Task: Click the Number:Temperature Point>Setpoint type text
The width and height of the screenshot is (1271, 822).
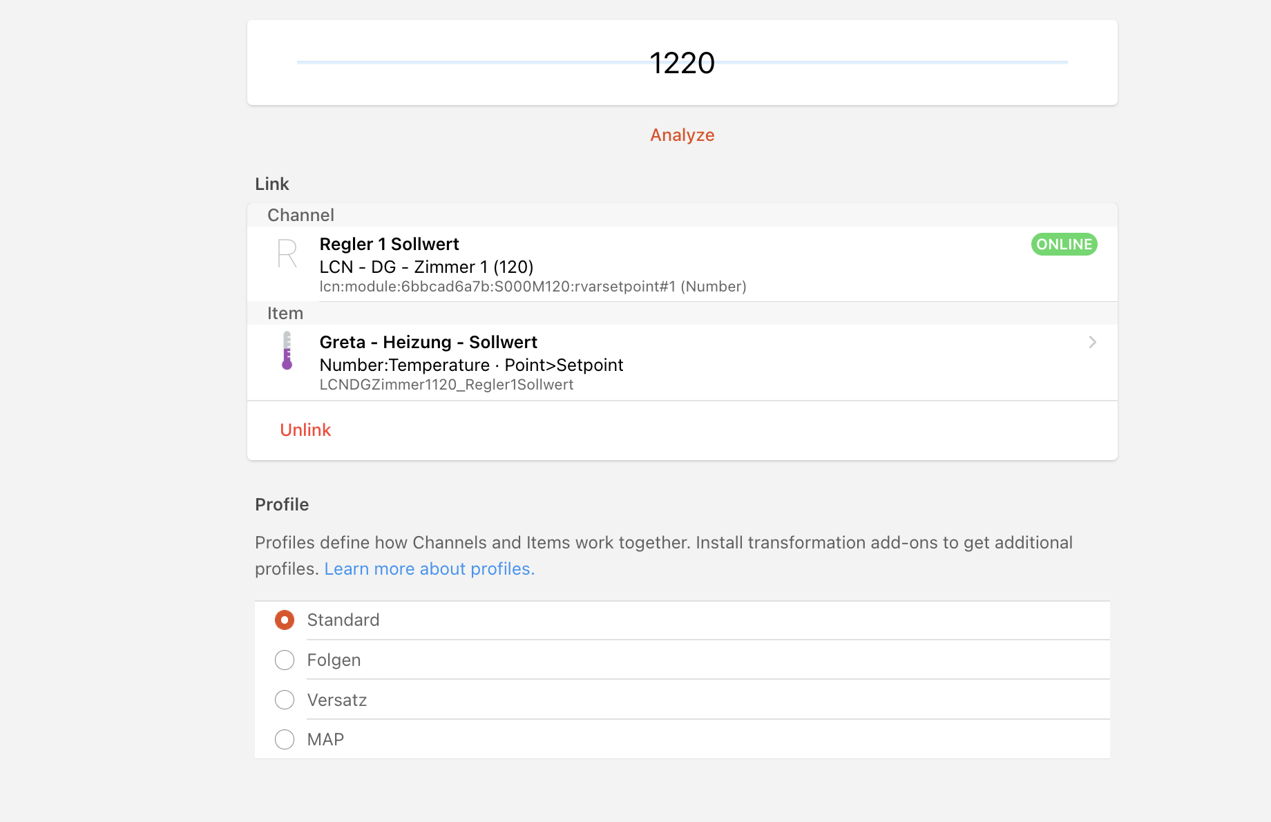Action: [x=471, y=365]
